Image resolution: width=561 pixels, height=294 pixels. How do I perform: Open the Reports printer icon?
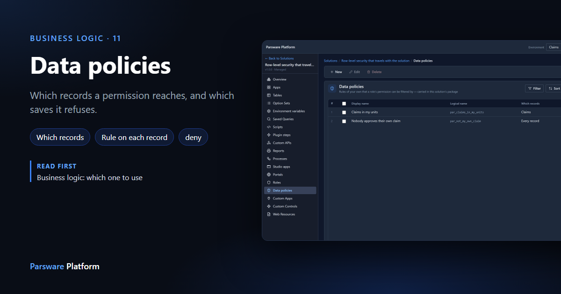[269, 151]
